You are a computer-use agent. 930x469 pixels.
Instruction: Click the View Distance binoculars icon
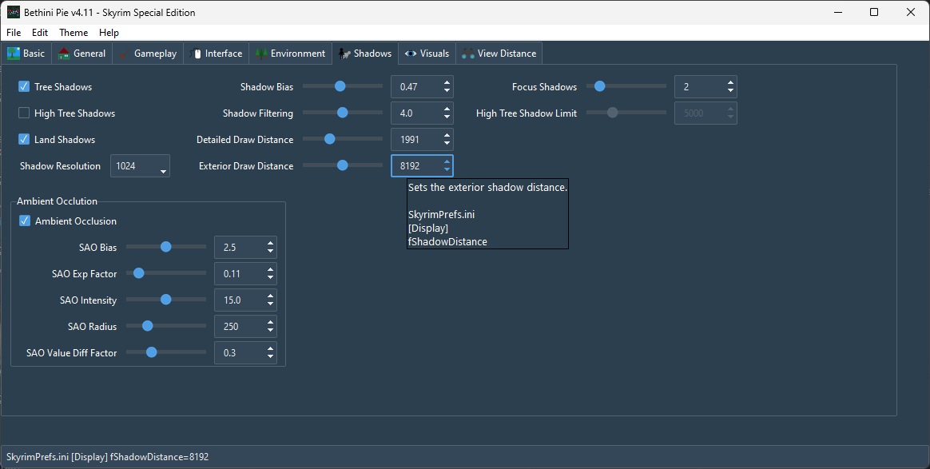click(x=468, y=54)
